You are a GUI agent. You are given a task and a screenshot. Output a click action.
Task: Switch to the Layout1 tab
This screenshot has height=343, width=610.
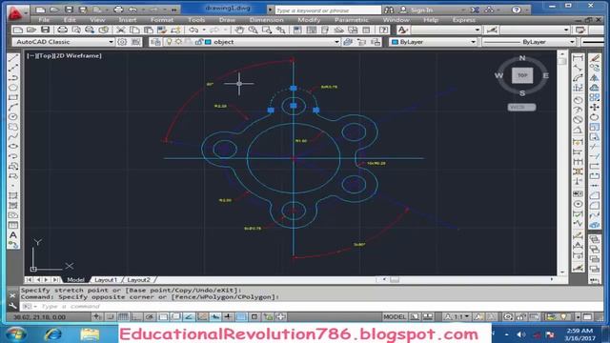(x=106, y=279)
